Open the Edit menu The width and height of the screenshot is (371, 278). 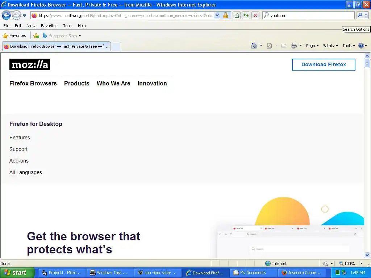click(x=18, y=26)
